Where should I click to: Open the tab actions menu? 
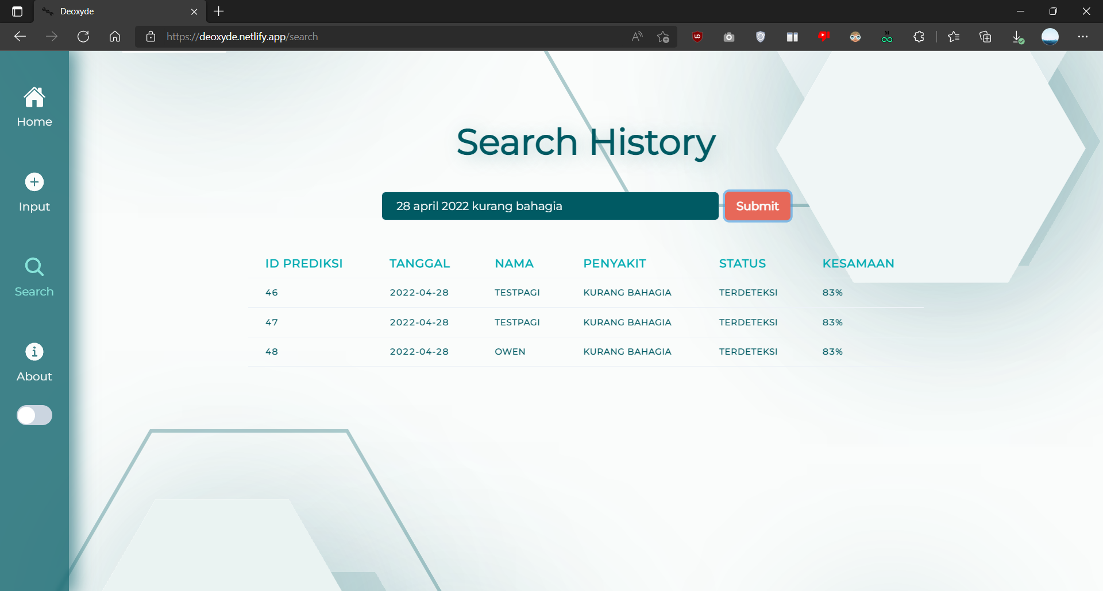point(17,11)
